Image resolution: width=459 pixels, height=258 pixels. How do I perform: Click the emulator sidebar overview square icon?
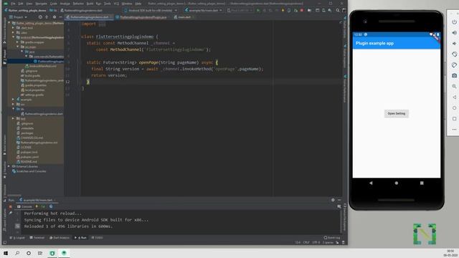pyautogui.click(x=454, y=119)
